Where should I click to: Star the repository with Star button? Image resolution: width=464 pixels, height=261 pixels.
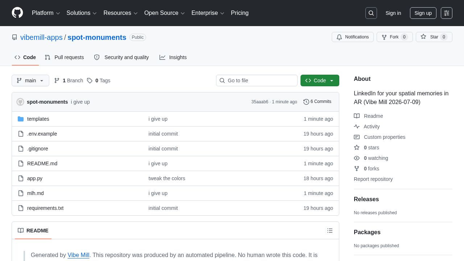434,37
